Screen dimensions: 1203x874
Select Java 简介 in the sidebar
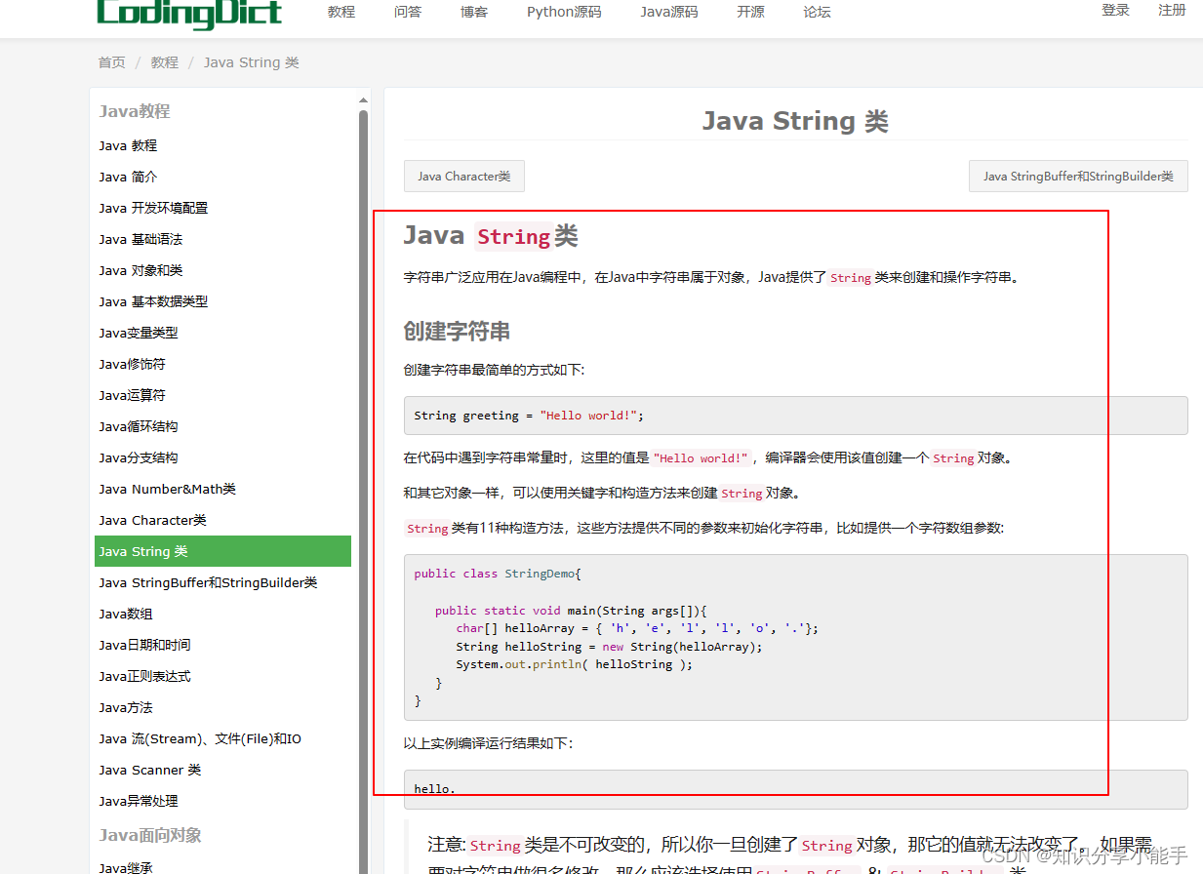click(128, 177)
